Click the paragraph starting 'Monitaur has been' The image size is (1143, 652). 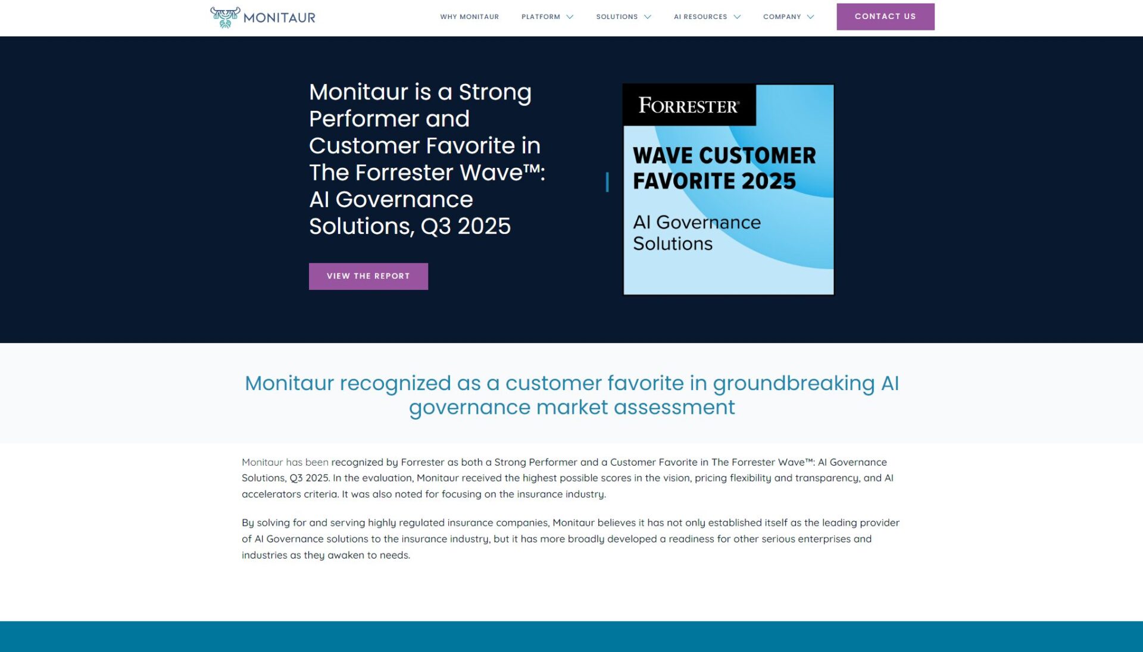(567, 478)
